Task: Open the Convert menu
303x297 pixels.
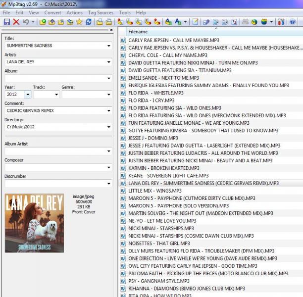Action: (52, 13)
